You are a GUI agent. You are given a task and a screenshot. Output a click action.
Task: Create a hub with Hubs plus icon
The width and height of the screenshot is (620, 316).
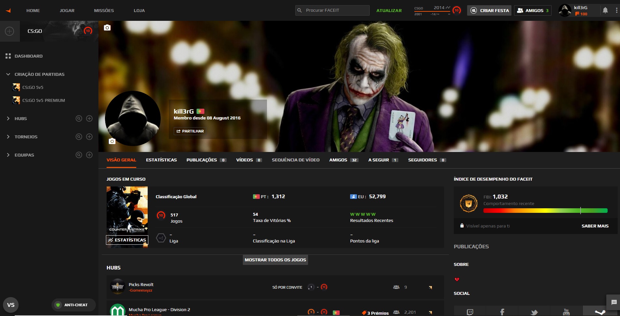(89, 118)
